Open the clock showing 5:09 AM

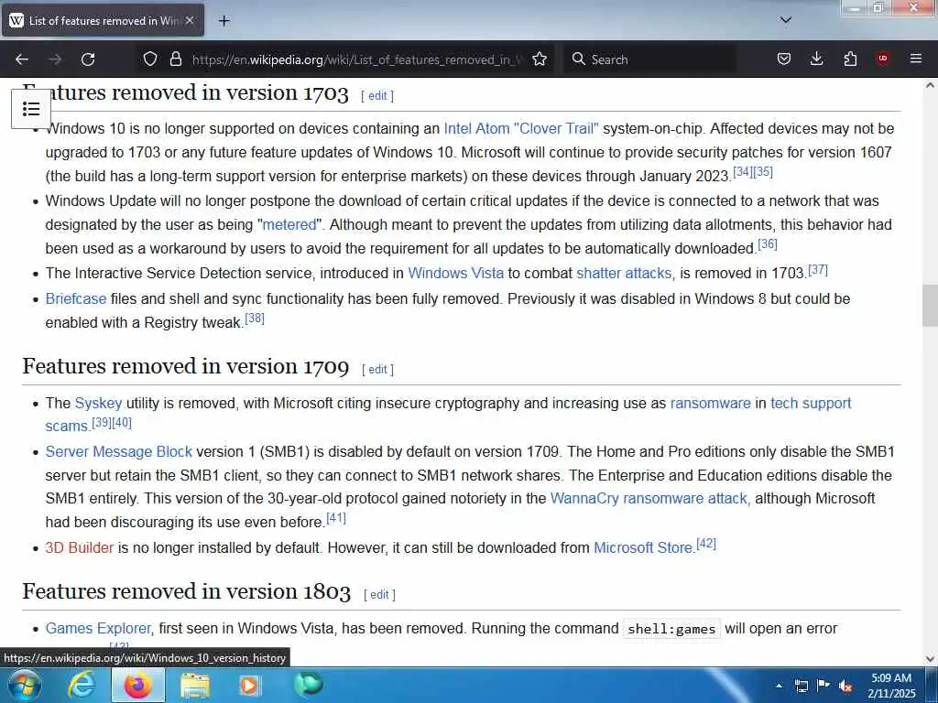891,686
